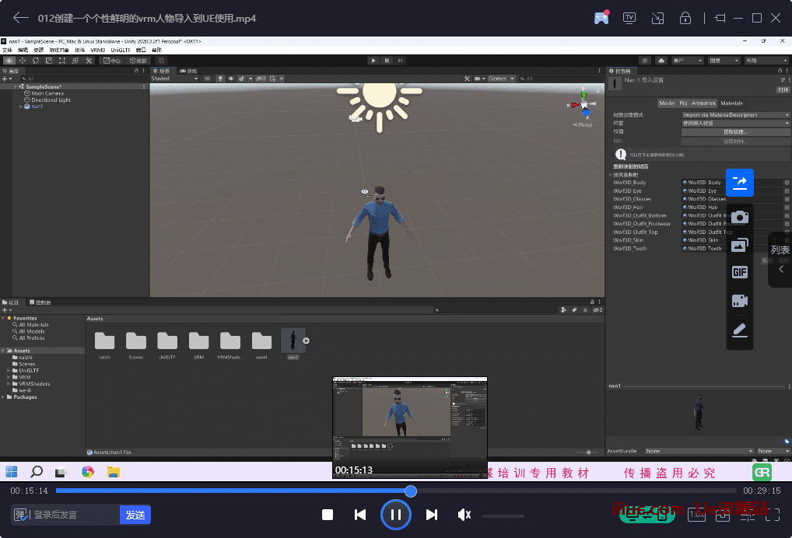Switch to the Animation tab in Inspector

[x=703, y=103]
